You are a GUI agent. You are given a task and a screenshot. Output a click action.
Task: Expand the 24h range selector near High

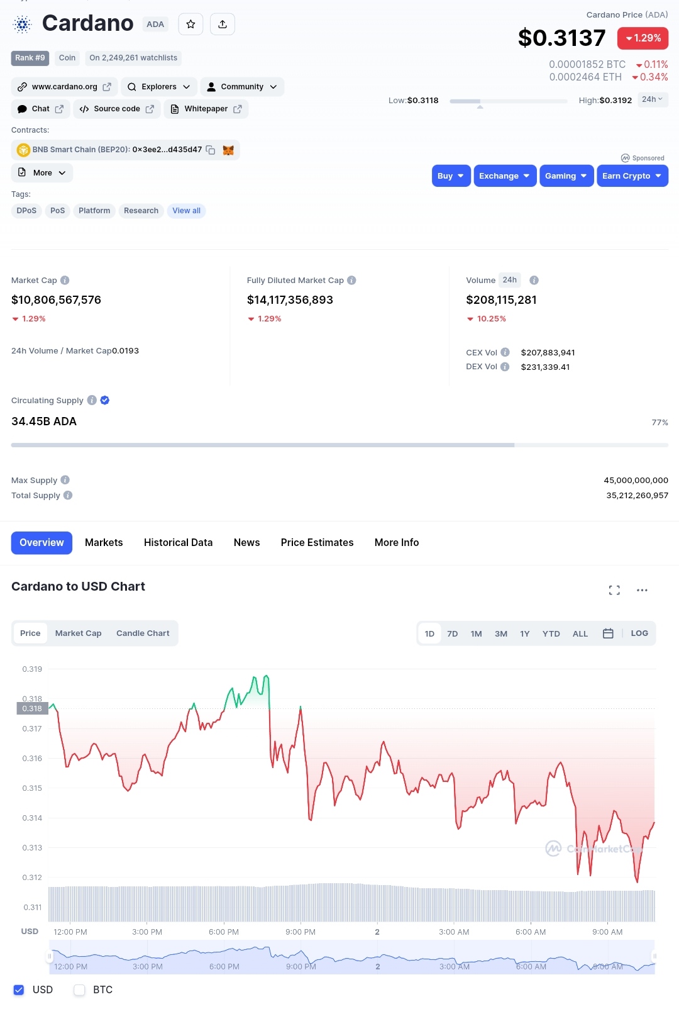point(653,99)
